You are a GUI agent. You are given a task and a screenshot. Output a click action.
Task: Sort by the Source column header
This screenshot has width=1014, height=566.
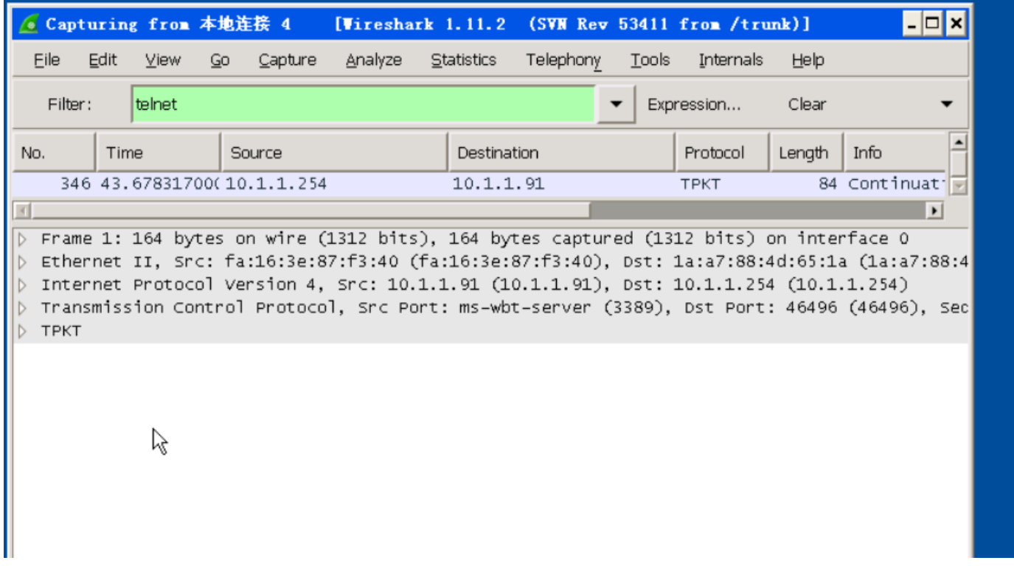(335, 153)
